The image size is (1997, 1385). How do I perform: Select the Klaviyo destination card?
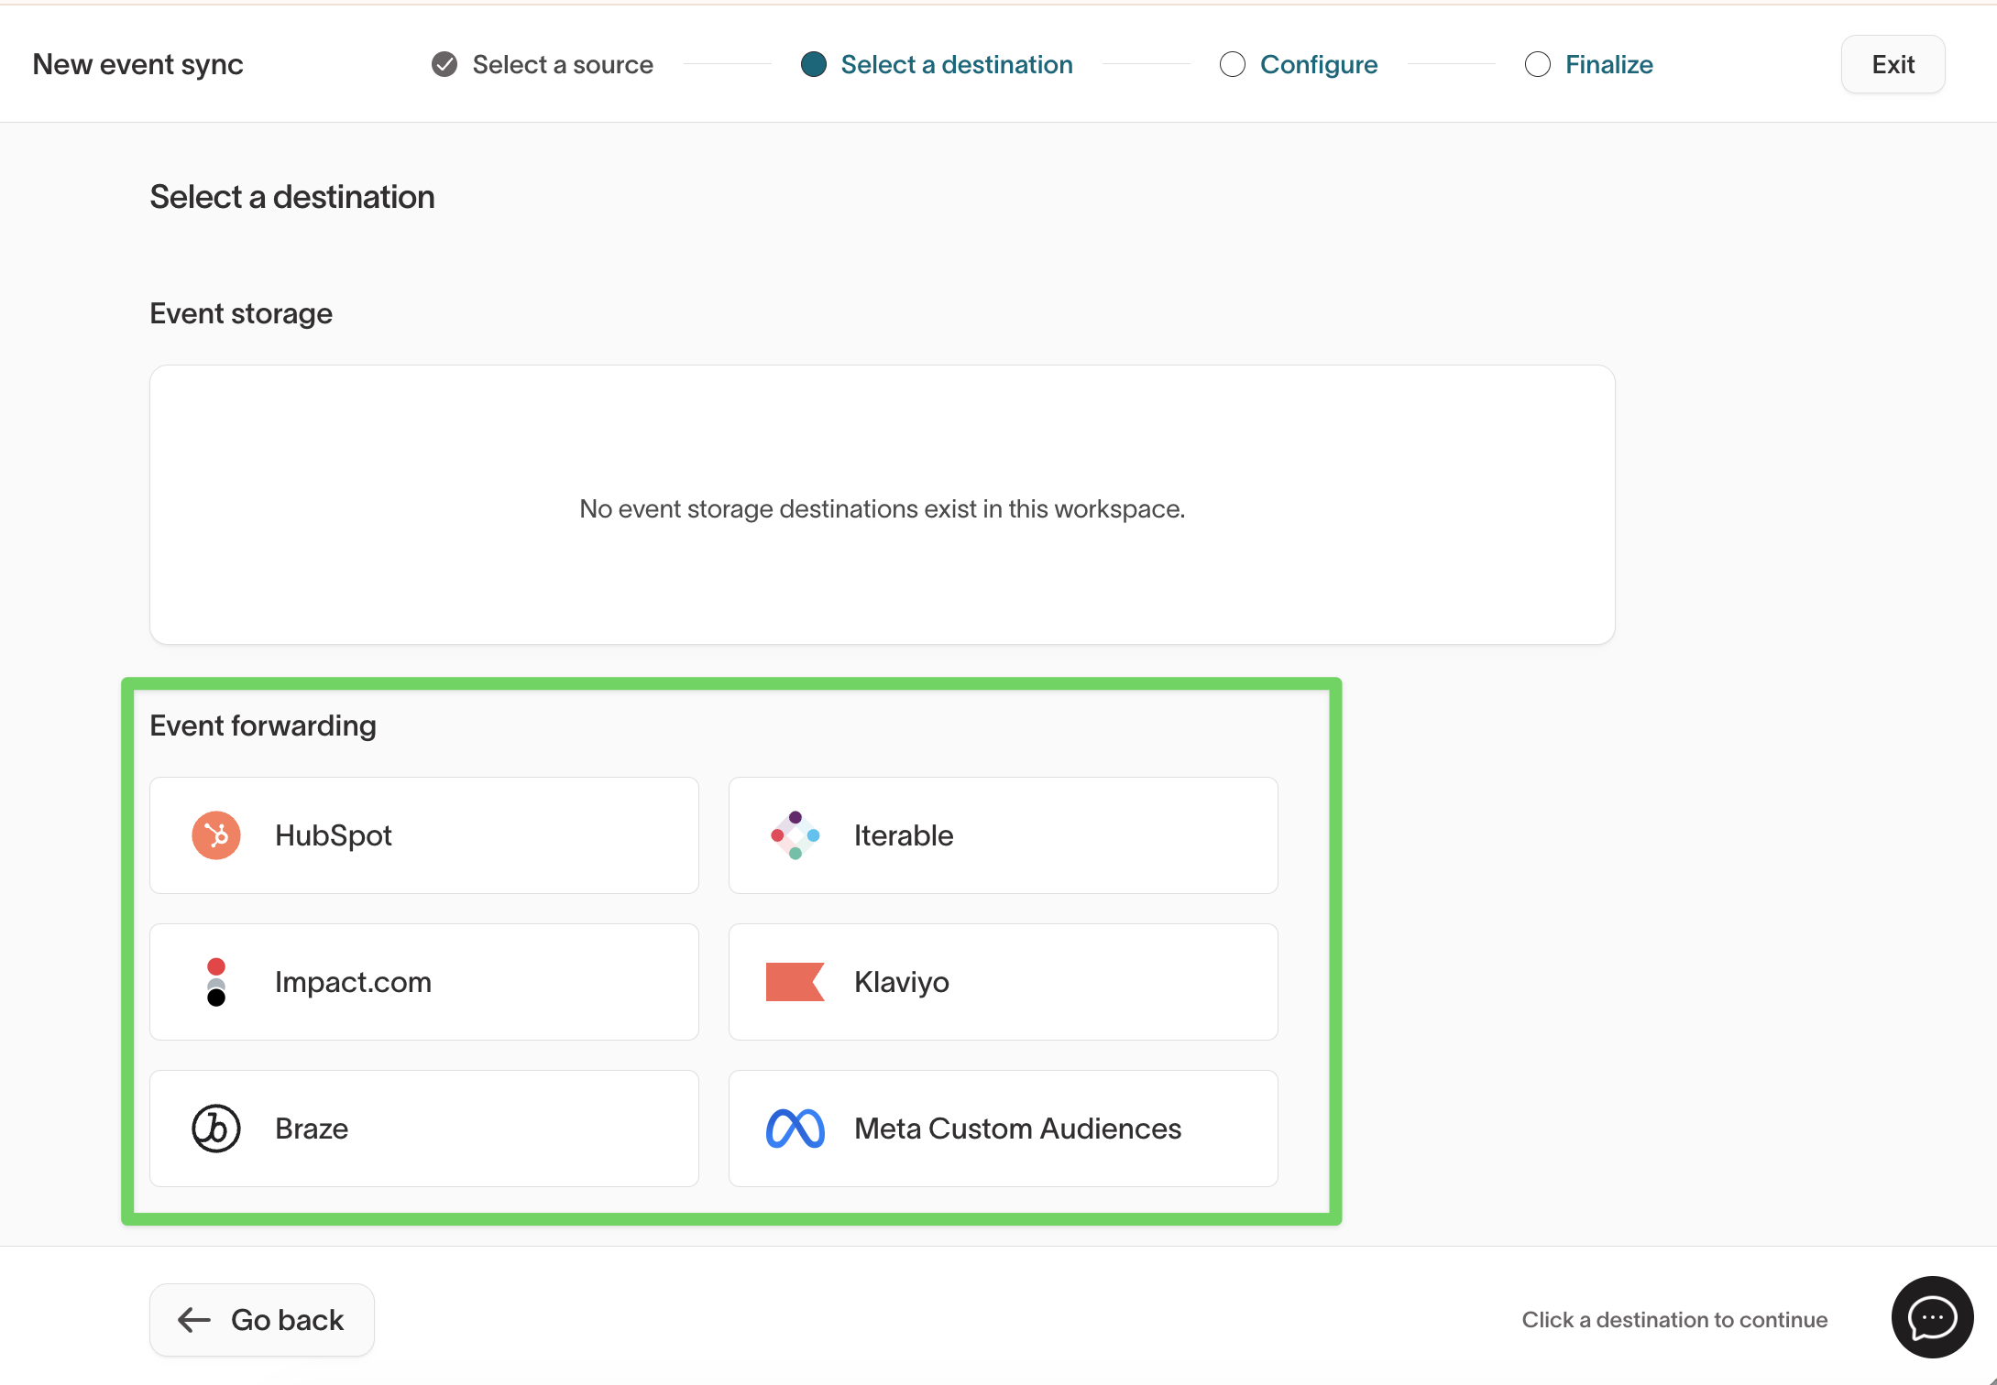coord(1003,982)
